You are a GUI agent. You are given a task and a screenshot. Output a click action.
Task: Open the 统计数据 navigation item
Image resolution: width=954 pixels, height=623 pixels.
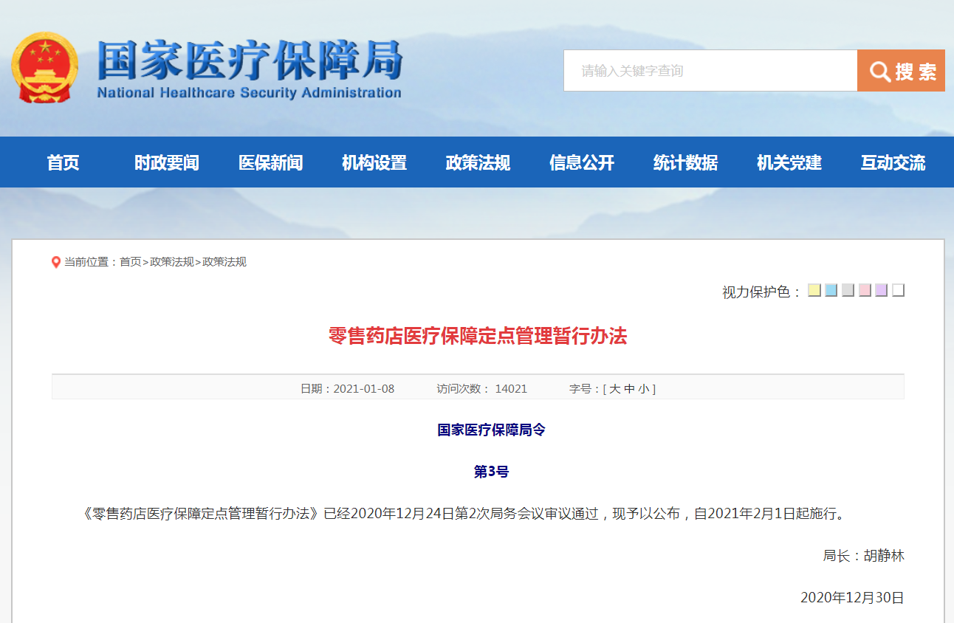pyautogui.click(x=685, y=162)
